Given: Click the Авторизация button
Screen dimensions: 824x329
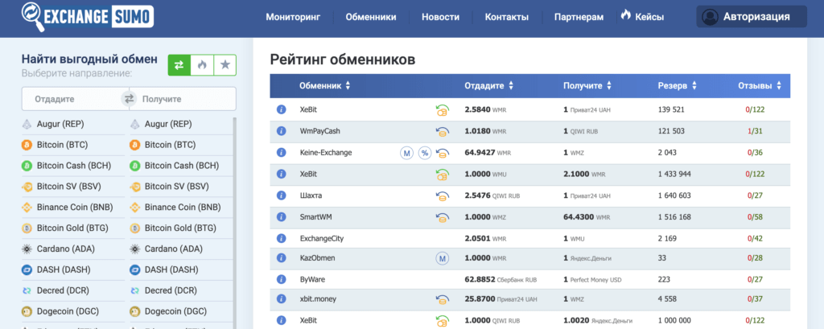Looking at the screenshot, I should (752, 17).
